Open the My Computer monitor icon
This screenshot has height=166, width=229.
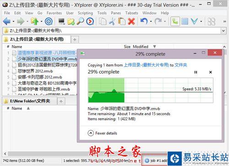click(61, 21)
